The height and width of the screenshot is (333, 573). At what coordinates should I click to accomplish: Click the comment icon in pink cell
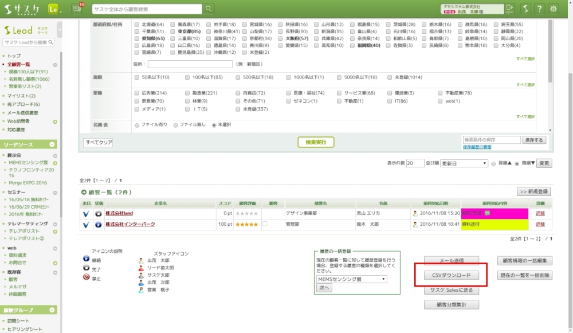pos(487,213)
